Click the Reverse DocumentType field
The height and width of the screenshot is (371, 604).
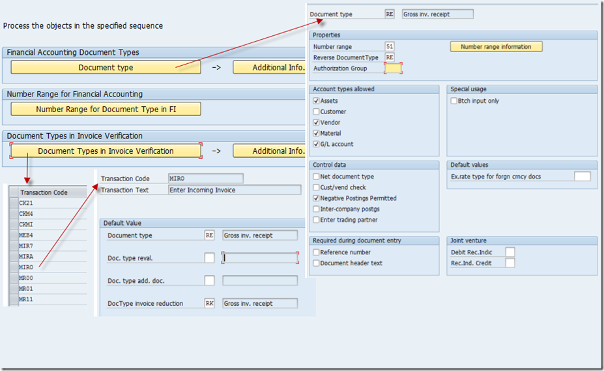(x=390, y=57)
